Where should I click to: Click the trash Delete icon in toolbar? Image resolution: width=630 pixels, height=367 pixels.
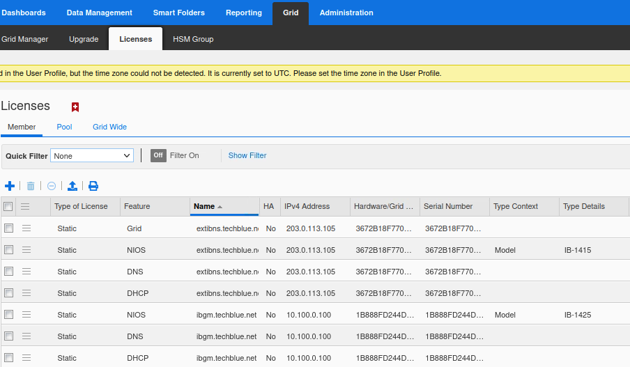pyautogui.click(x=31, y=186)
